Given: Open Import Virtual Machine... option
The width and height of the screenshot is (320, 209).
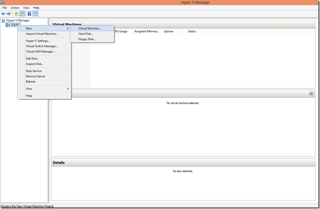Looking at the screenshot, I should coord(42,34).
